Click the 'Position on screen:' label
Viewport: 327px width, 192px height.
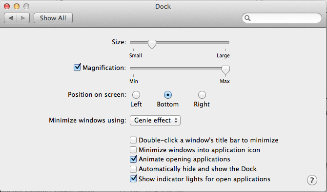[x=97, y=95]
